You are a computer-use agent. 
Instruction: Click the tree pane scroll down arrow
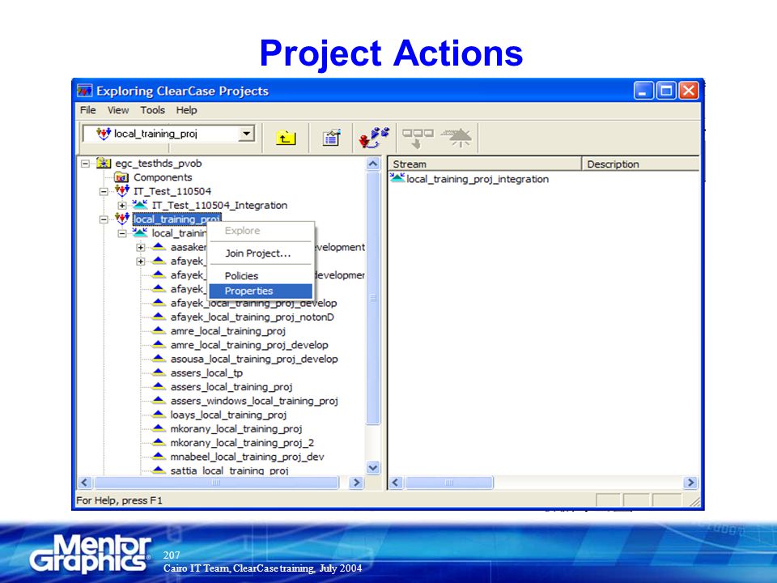373,467
